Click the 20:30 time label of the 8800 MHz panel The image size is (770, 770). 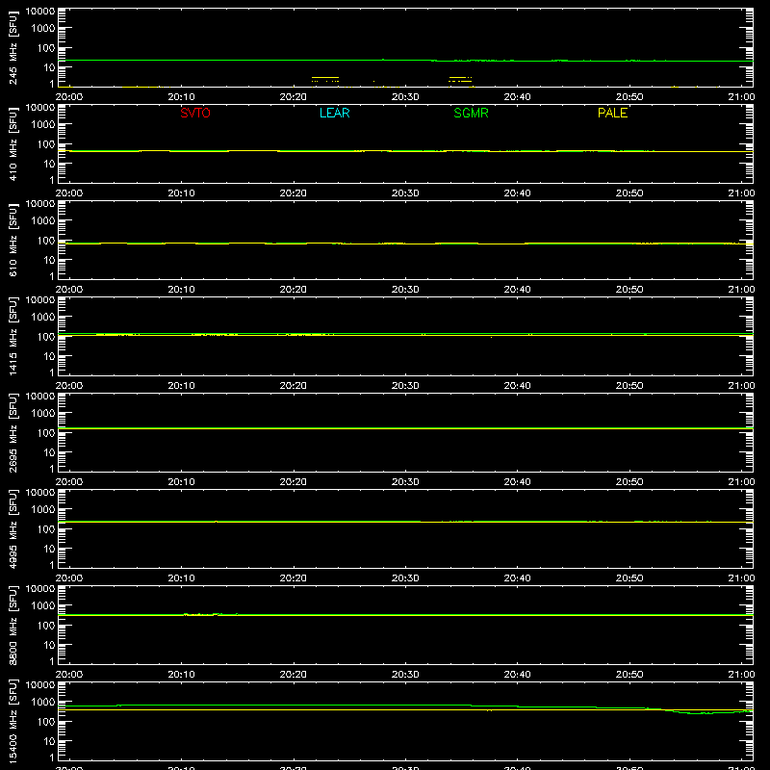pos(405,675)
